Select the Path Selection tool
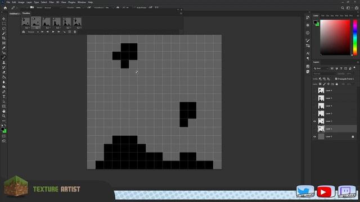Image resolution: width=360 pixels, height=202 pixels. (x=4, y=102)
